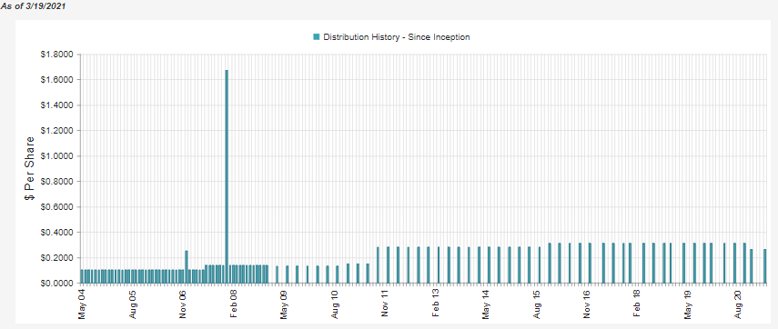Click the 'Feb 08' x-axis label
This screenshot has width=778, height=329.
pyautogui.click(x=234, y=304)
